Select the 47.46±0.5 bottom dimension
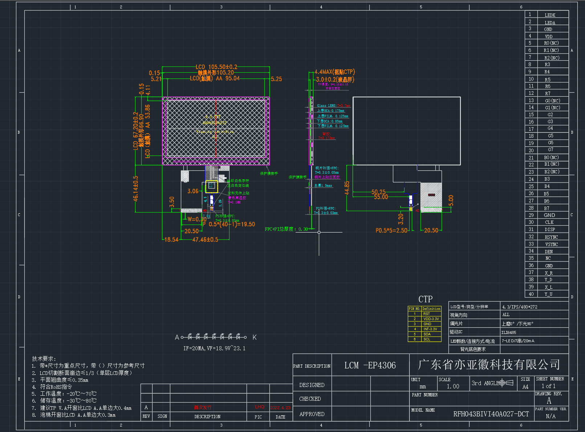Screen dimensions: 585x432 (x=205, y=240)
